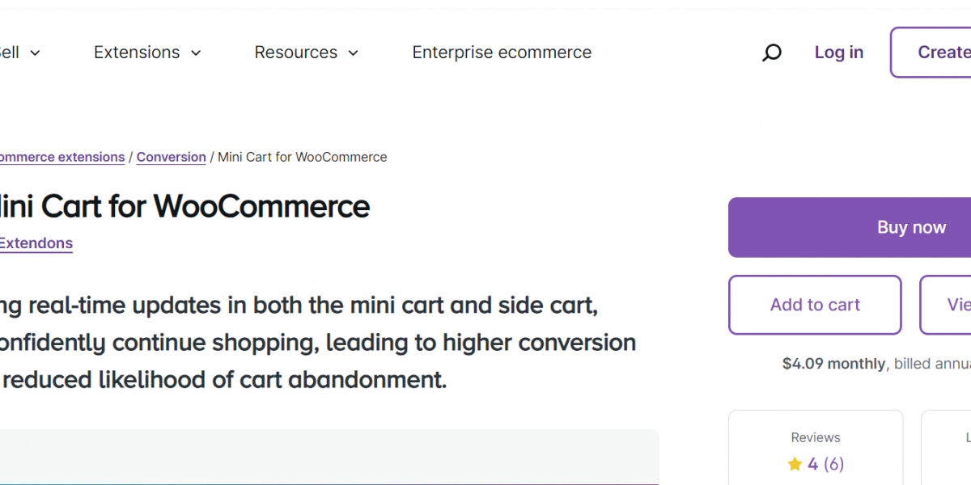Viewport: 971px width, 485px height.
Task: Click the Mini Cart for WooCommerce heading
Action: [184, 207]
